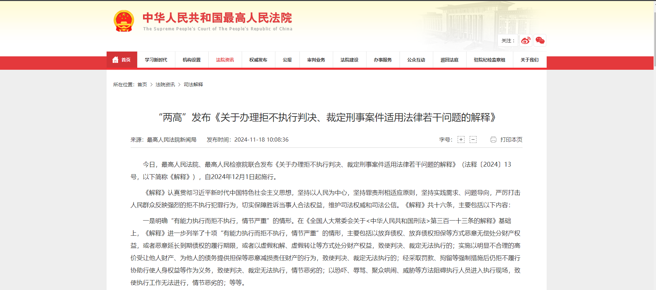Open the 机构设置 menu item

pos(192,60)
